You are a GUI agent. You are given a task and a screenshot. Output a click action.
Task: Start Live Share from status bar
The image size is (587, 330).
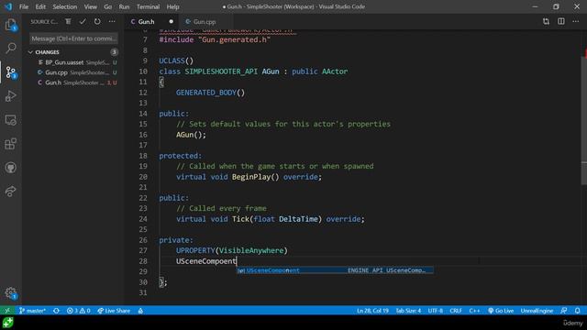(x=114, y=311)
